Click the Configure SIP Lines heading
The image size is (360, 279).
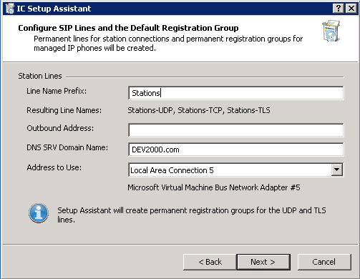point(128,28)
